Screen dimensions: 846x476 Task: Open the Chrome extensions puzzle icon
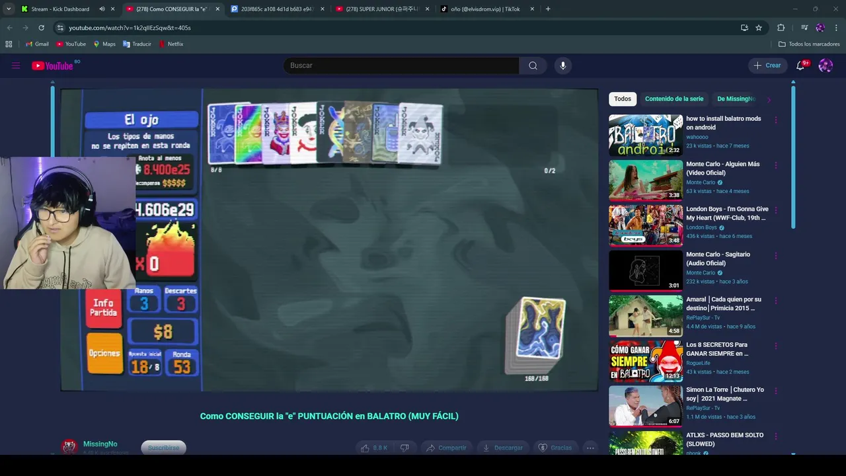pyautogui.click(x=781, y=28)
